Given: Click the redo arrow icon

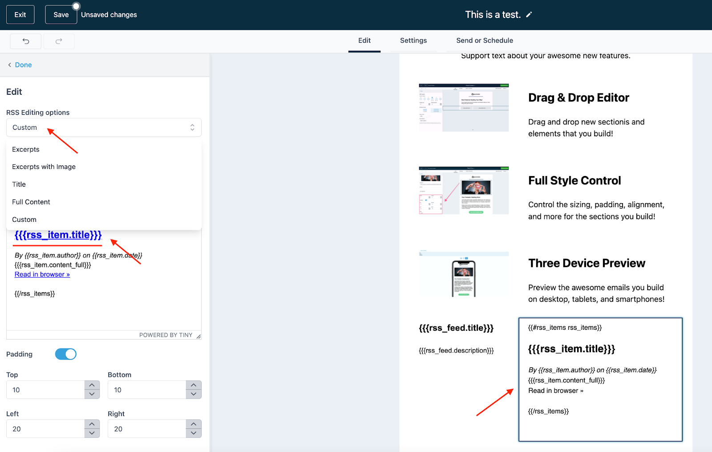Looking at the screenshot, I should pos(59,41).
